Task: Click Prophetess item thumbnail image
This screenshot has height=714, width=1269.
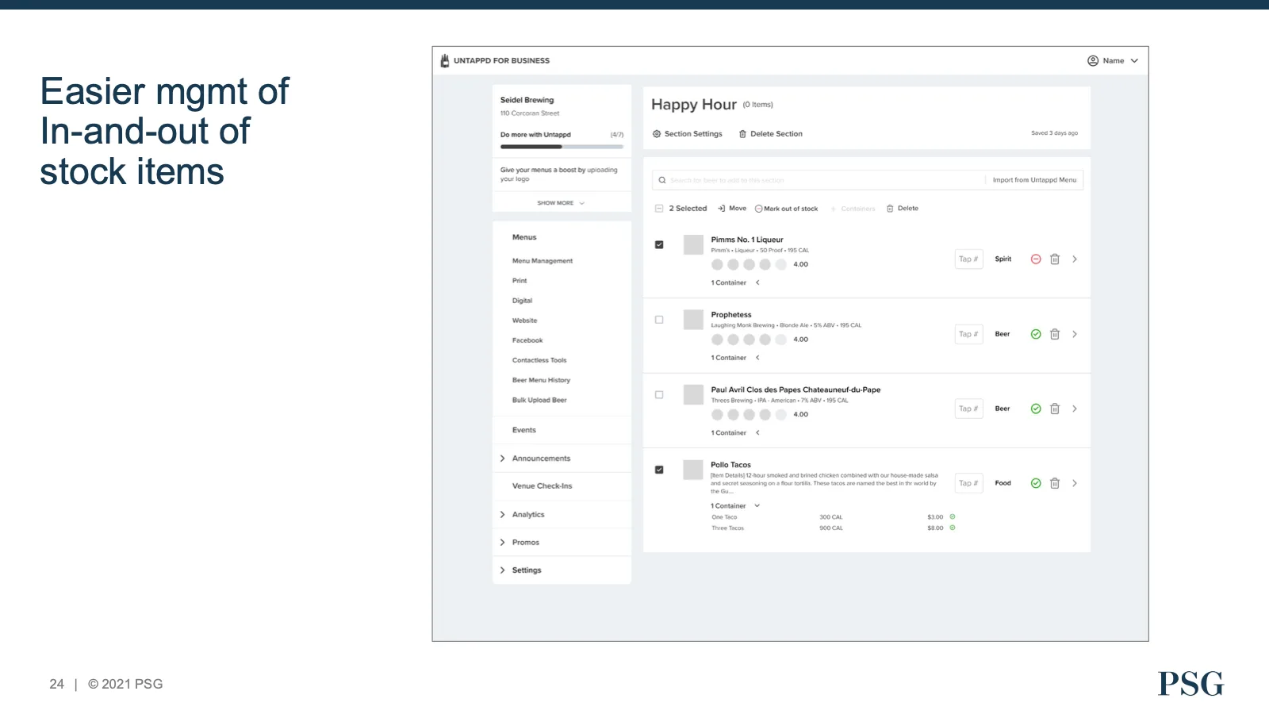Action: (694, 320)
